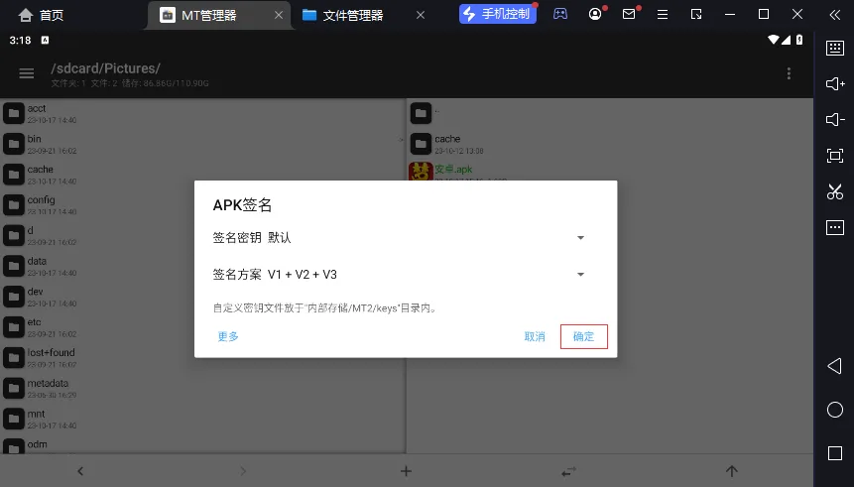The height and width of the screenshot is (487, 854).
Task: Open the three-dot overflow menu in MT manager
Action: point(789,73)
